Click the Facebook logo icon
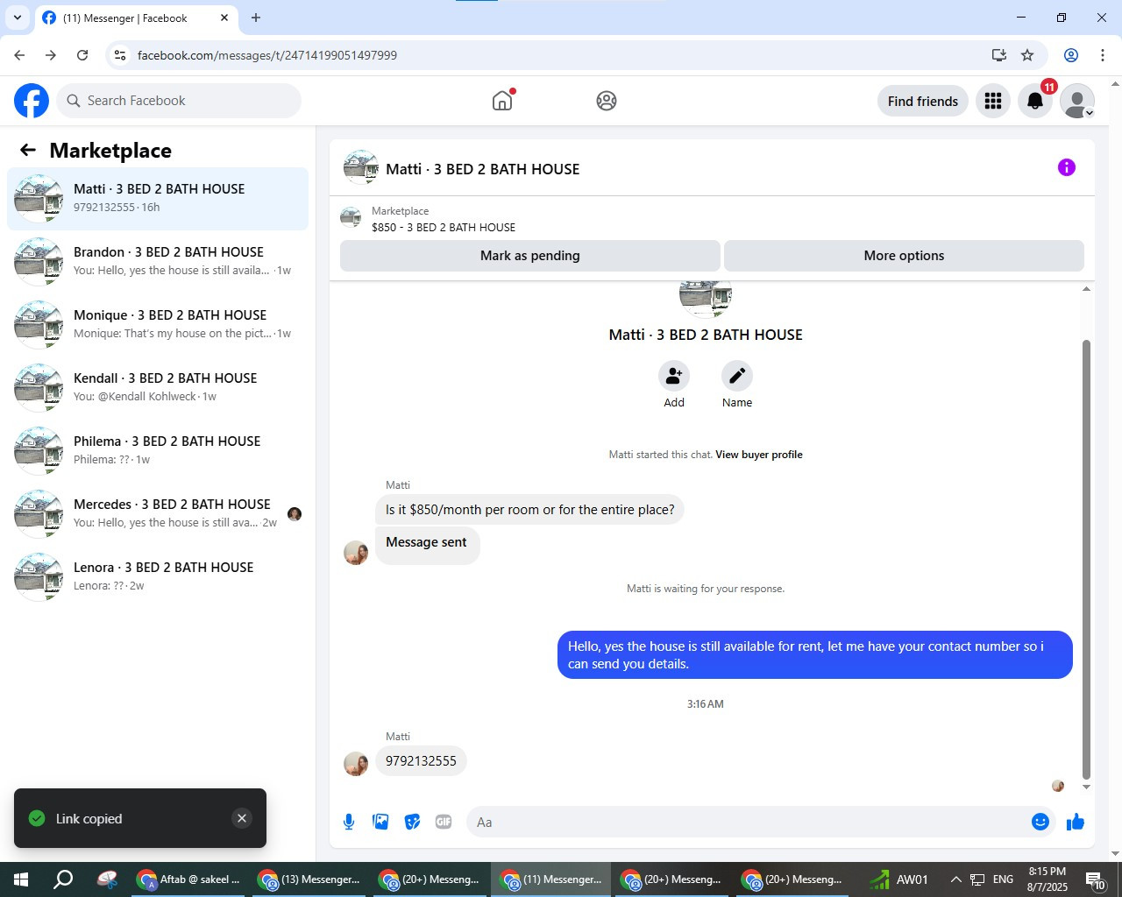This screenshot has width=1122, height=897. pyautogui.click(x=32, y=101)
